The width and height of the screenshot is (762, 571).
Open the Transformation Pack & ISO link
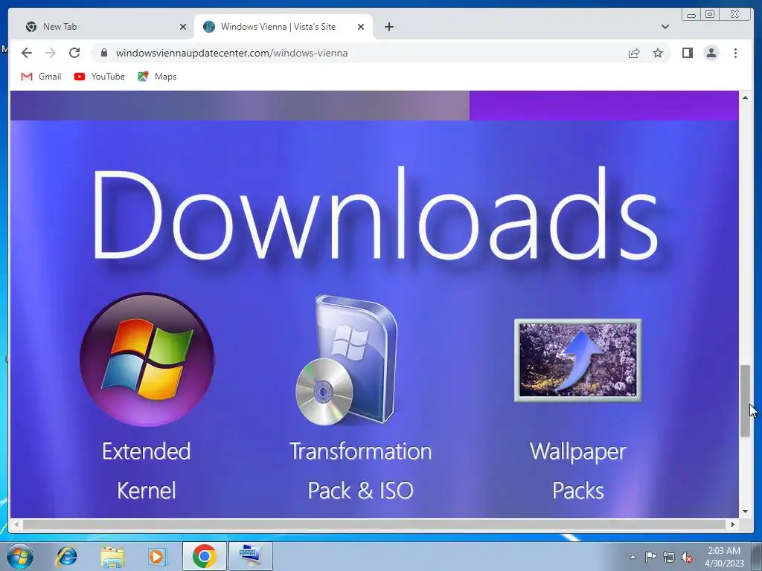point(361,471)
